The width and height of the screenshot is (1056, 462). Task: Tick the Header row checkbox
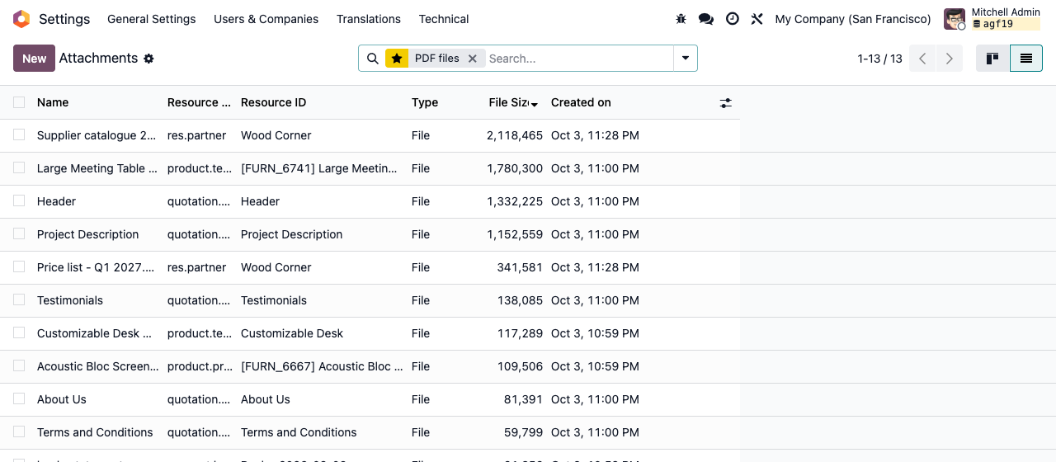click(x=19, y=200)
